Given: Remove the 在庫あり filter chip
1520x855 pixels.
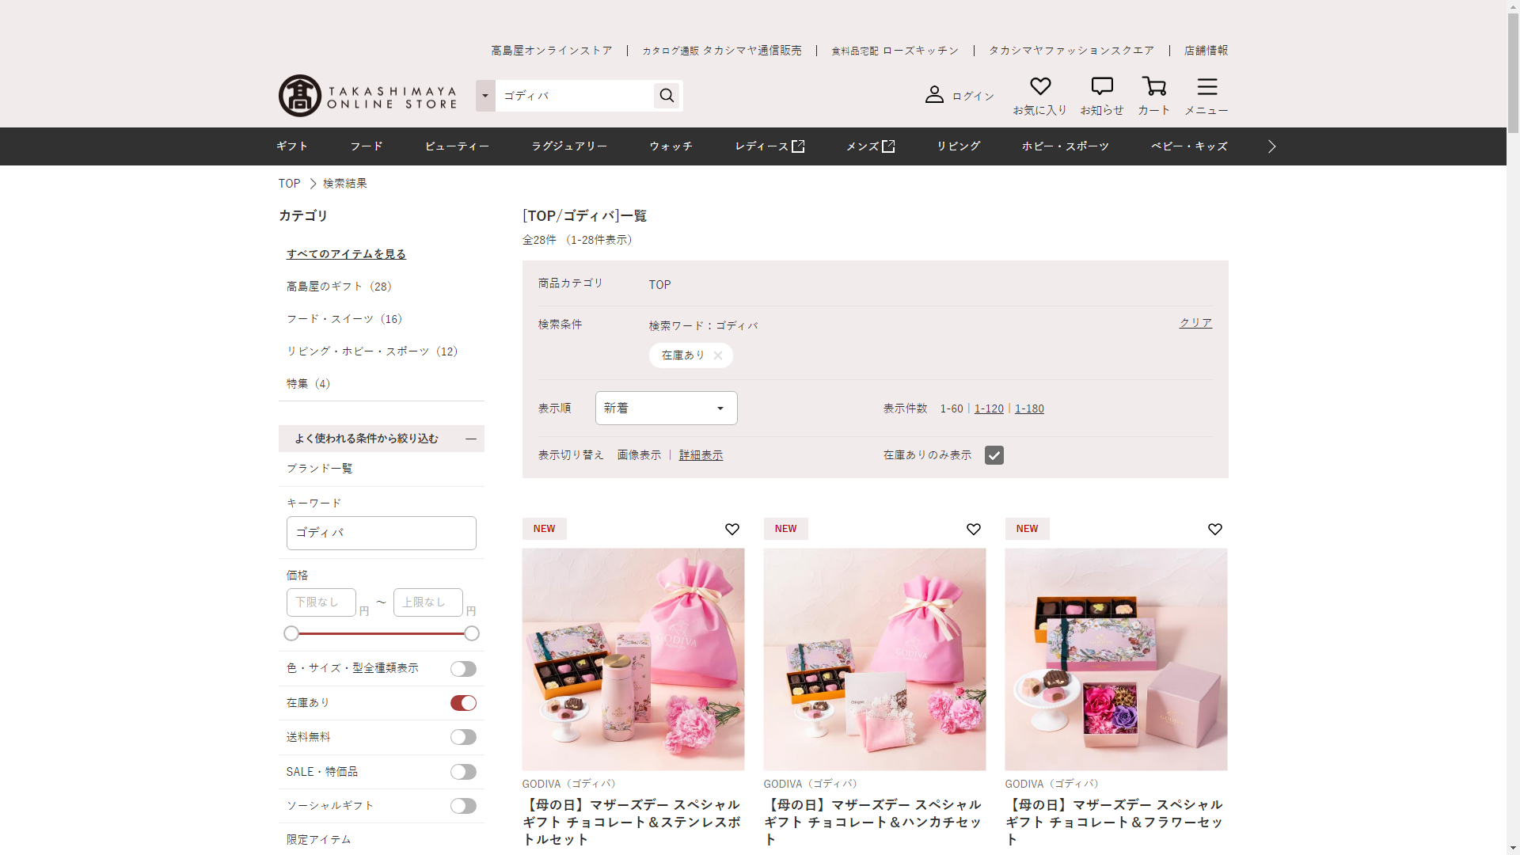Looking at the screenshot, I should pos(717,355).
